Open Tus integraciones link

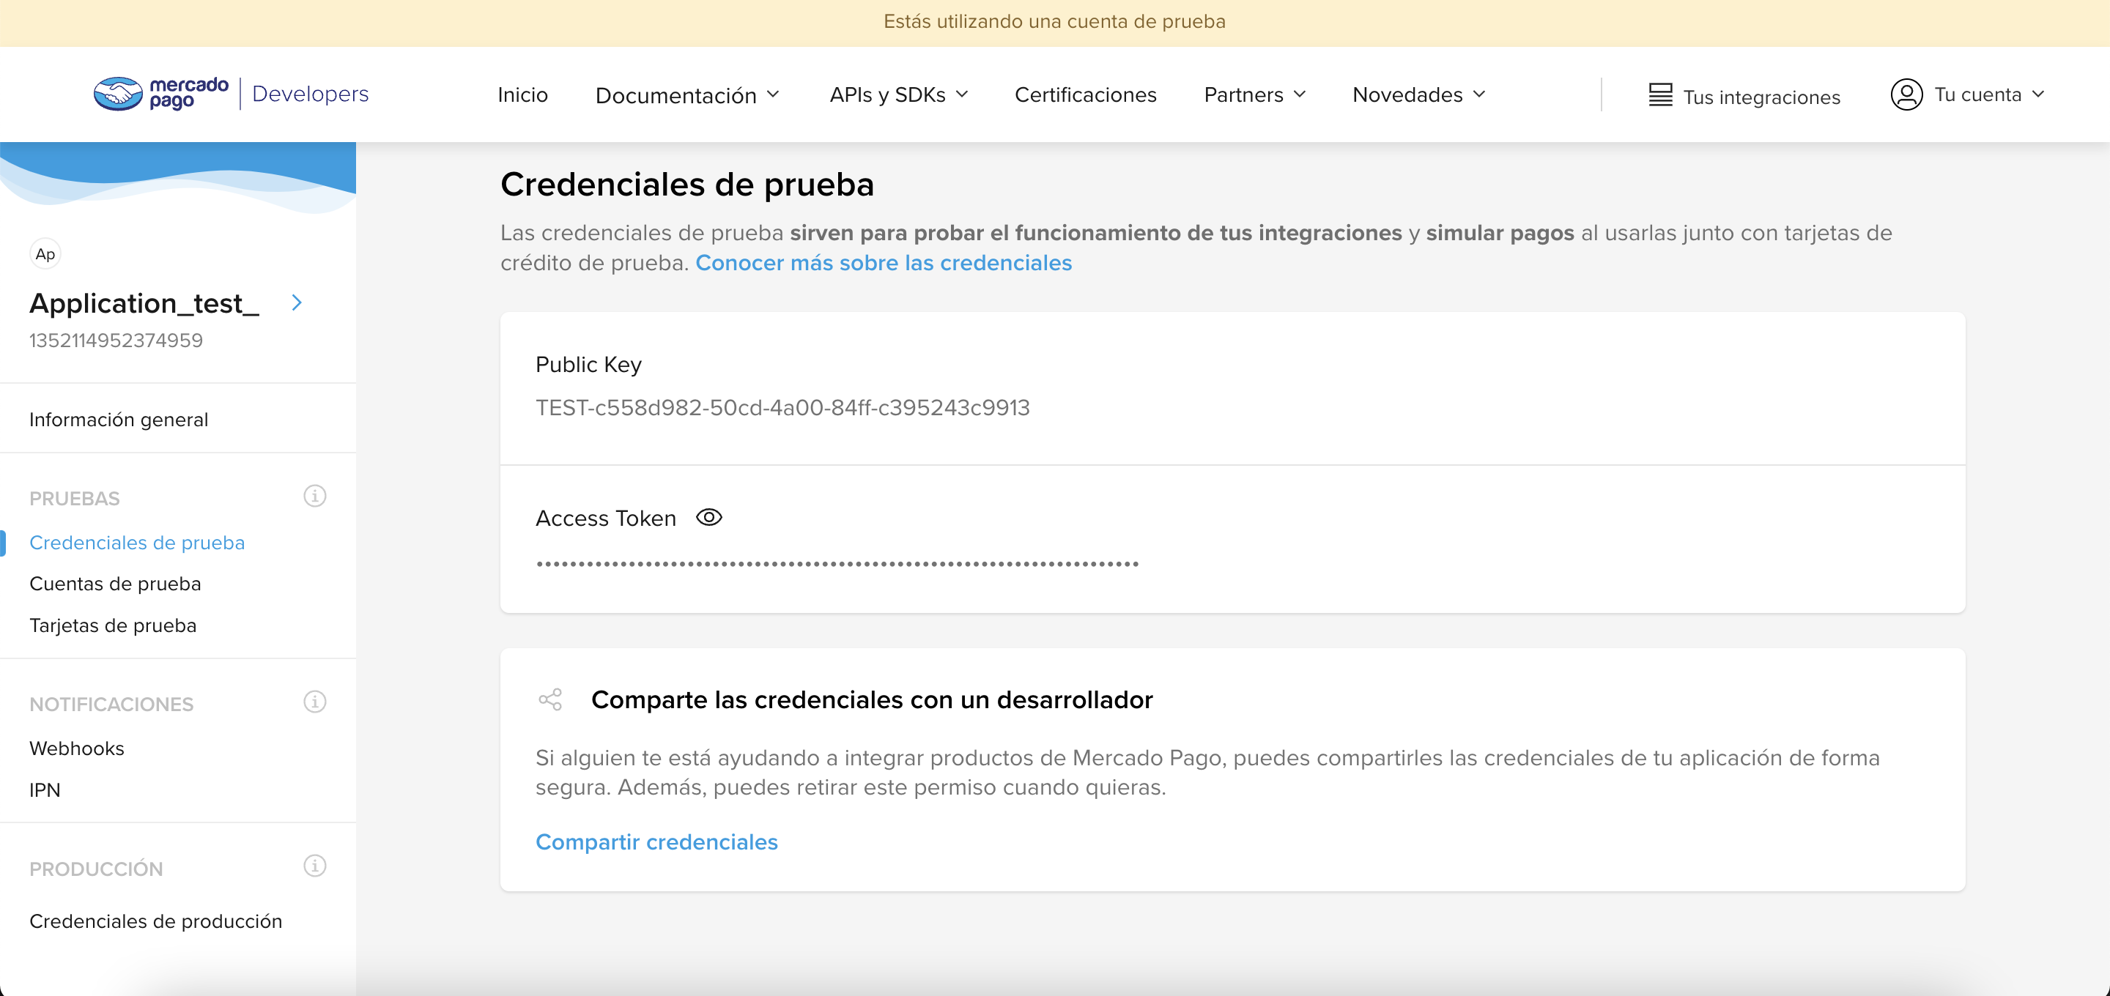tap(1761, 97)
